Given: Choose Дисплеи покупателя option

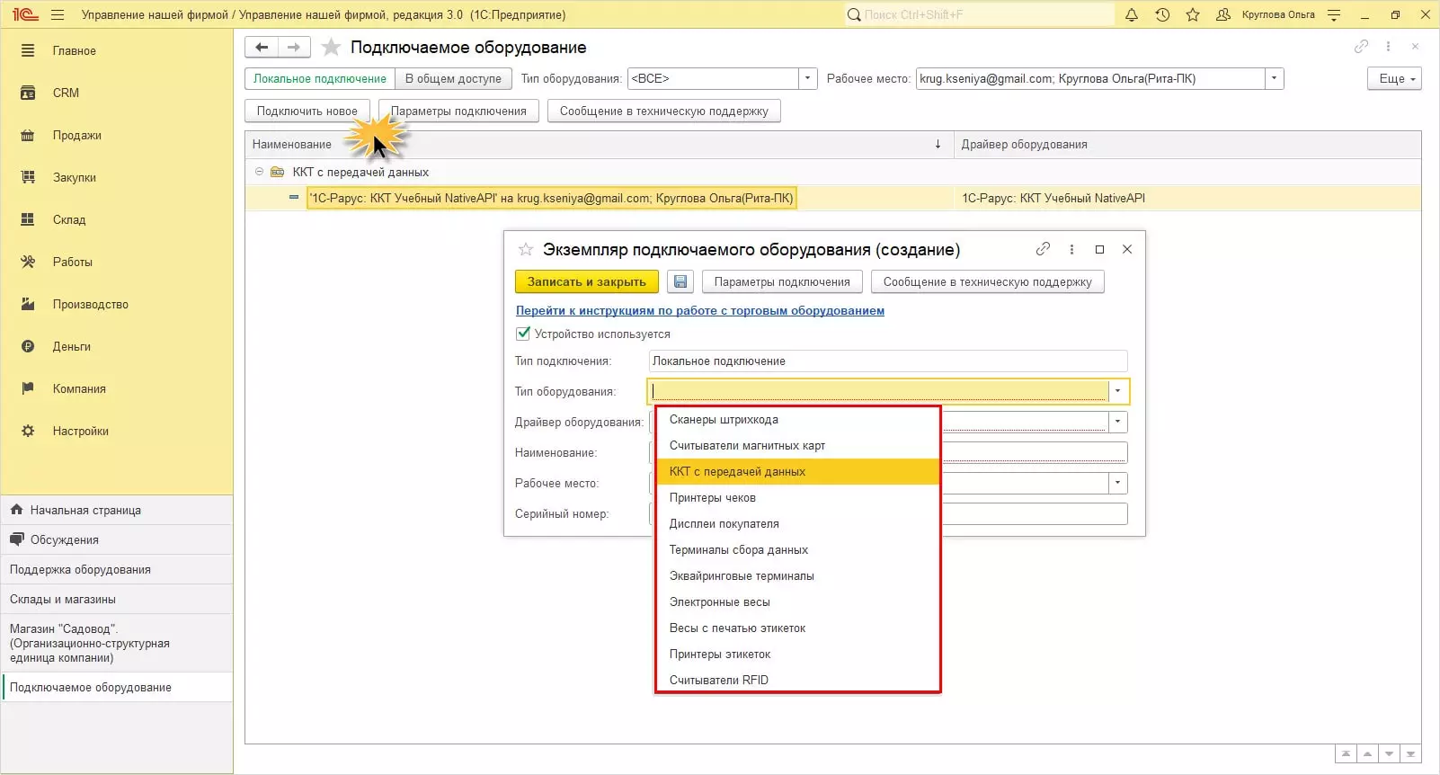Looking at the screenshot, I should 798,524.
